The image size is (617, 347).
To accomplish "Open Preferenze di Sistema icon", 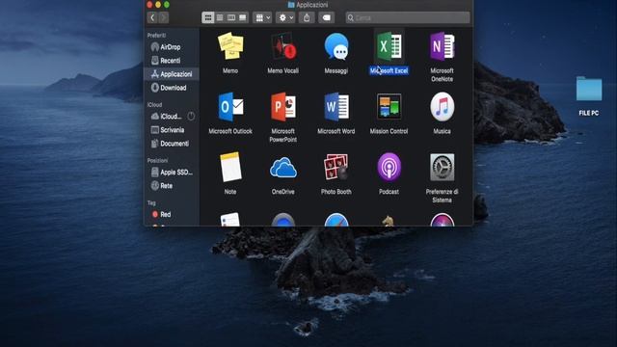I will pos(442,167).
